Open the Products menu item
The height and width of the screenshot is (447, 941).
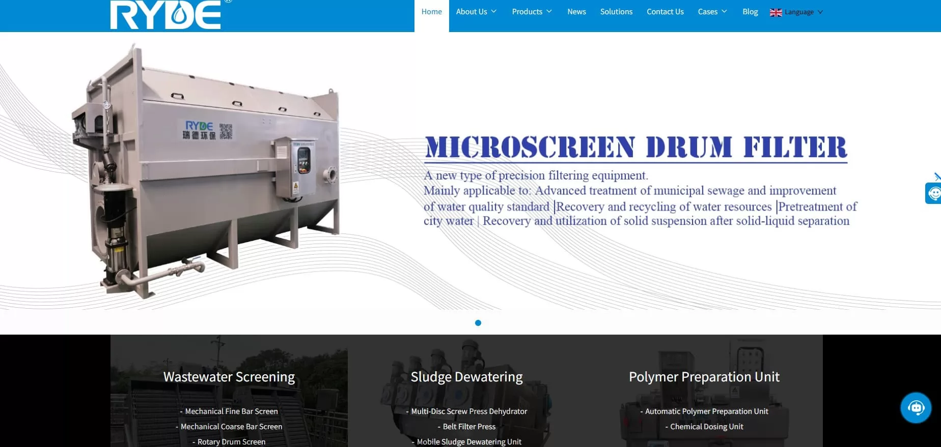point(527,12)
